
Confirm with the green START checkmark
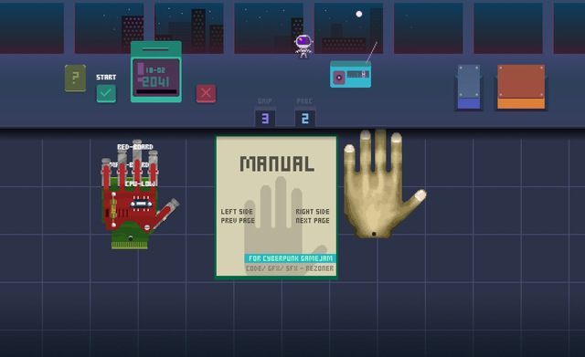106,93
